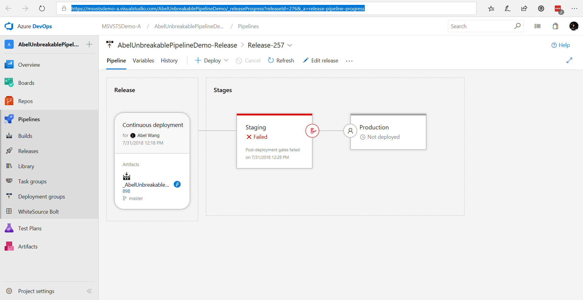Go to Repos section
The width and height of the screenshot is (583, 300).
pyautogui.click(x=25, y=101)
